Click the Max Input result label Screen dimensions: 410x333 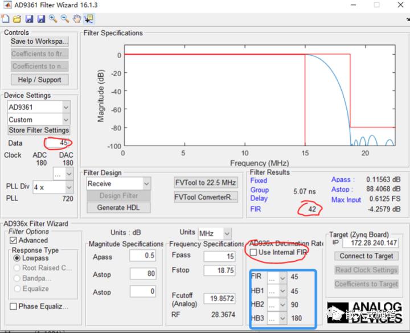[346, 200]
